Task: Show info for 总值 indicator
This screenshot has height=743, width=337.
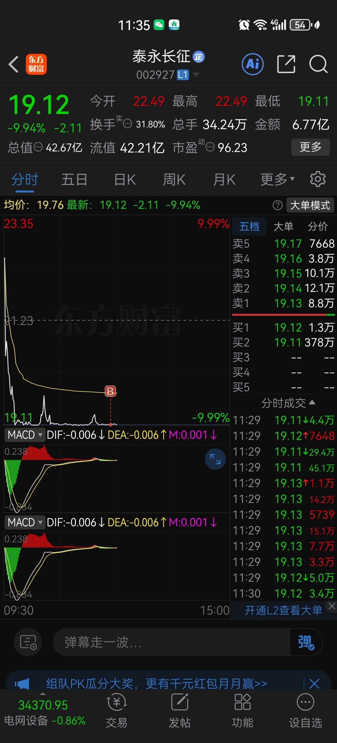Action: tap(38, 147)
